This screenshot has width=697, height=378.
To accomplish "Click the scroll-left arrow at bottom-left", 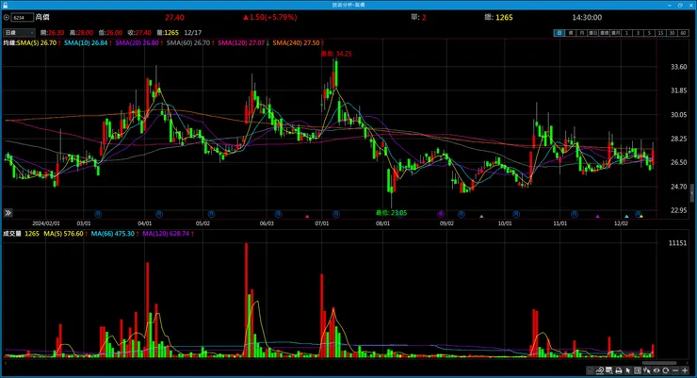I will point(6,363).
